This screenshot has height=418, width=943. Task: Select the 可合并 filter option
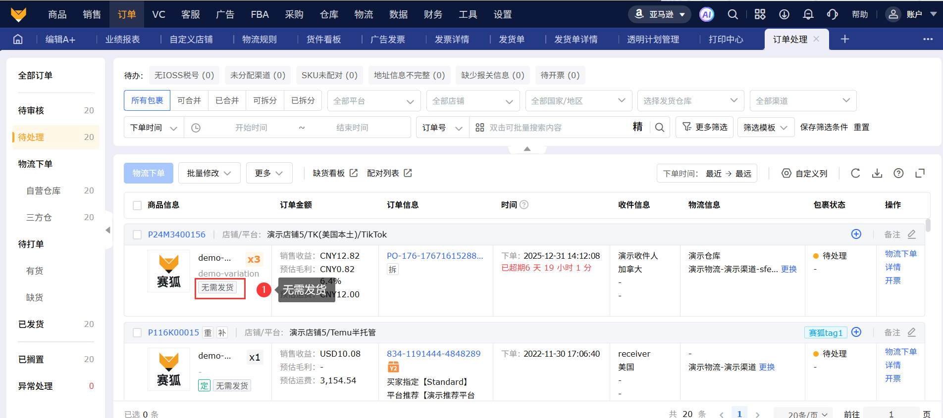(189, 100)
